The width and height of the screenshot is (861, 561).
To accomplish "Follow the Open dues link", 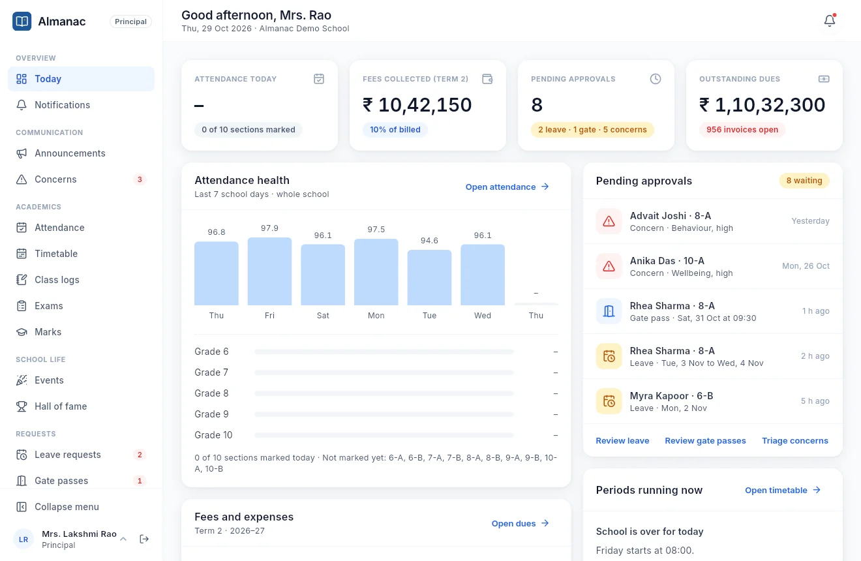I will pyautogui.click(x=521, y=524).
